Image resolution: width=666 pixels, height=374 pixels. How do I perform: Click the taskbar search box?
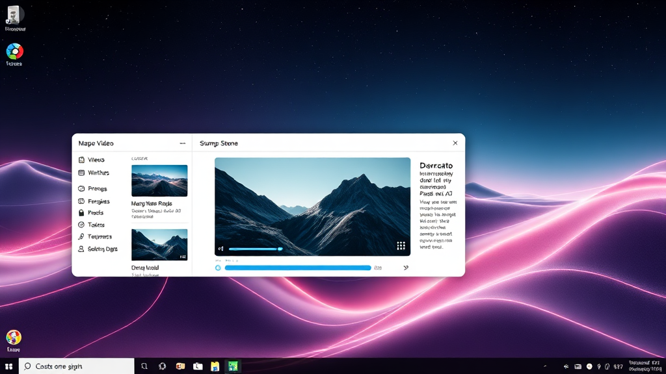pos(77,366)
